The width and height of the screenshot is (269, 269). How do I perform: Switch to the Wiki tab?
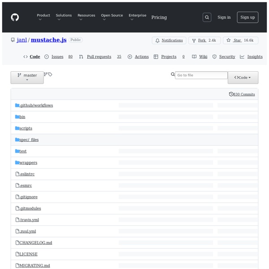click(203, 57)
